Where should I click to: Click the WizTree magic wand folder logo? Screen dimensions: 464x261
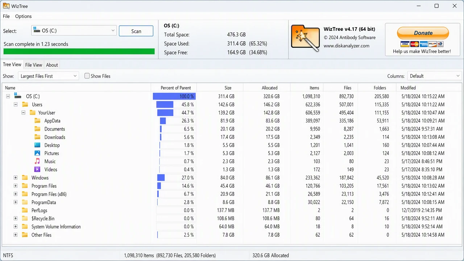point(305,38)
